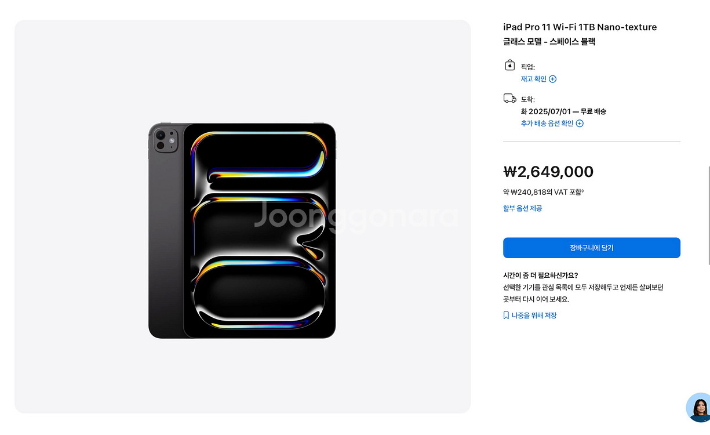Click the 나중을 위해 저장 link
The image size is (710, 435).
(x=534, y=316)
